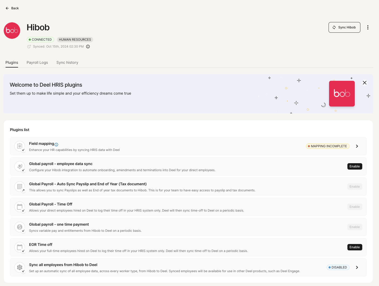Click the Field mapping plugin icon
The height and width of the screenshot is (286, 379).
[20, 146]
